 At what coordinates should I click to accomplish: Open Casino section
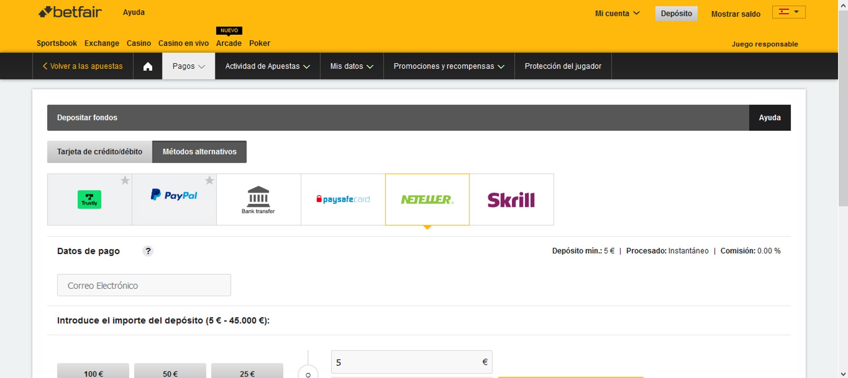[x=139, y=43]
